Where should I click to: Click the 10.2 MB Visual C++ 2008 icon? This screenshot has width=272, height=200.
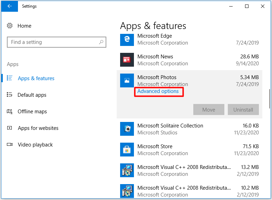tap(127, 191)
